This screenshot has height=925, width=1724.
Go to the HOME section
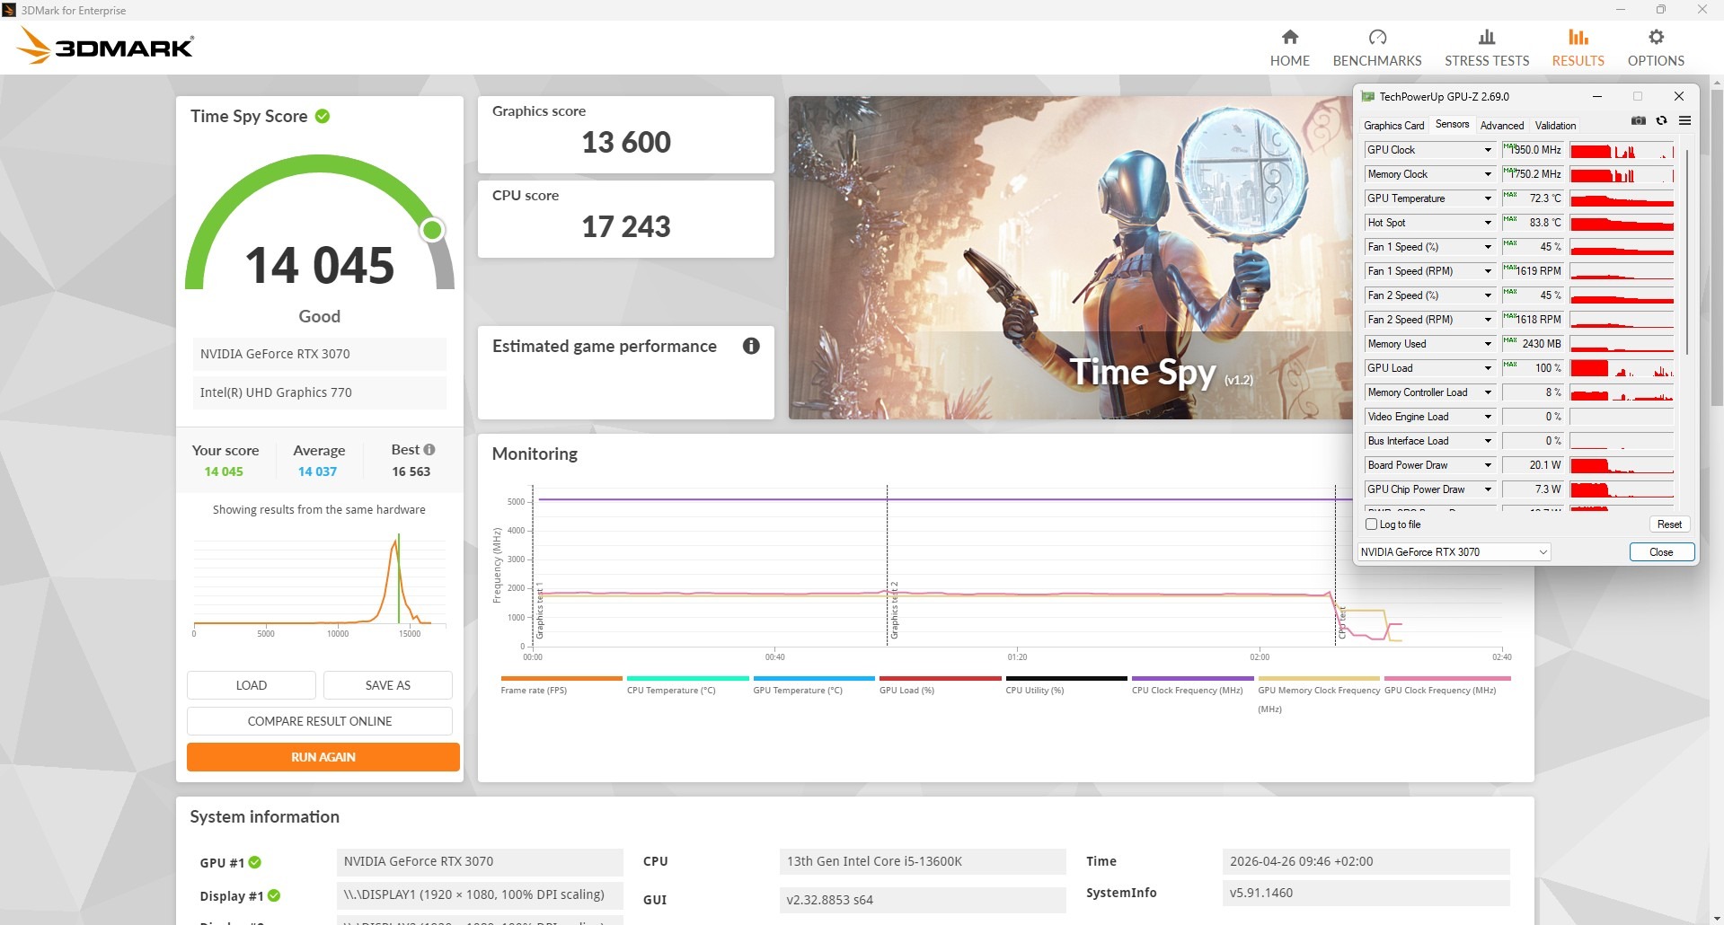coord(1289,48)
